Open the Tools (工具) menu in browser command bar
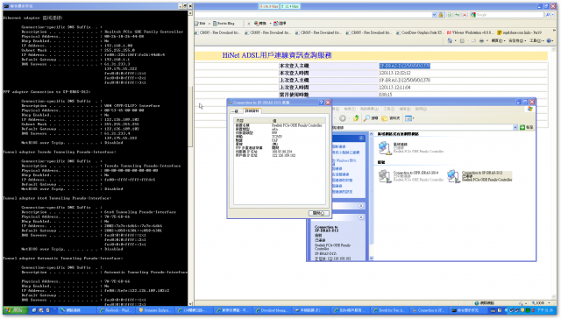Screen dimensions: 561x319 [x=536, y=41]
